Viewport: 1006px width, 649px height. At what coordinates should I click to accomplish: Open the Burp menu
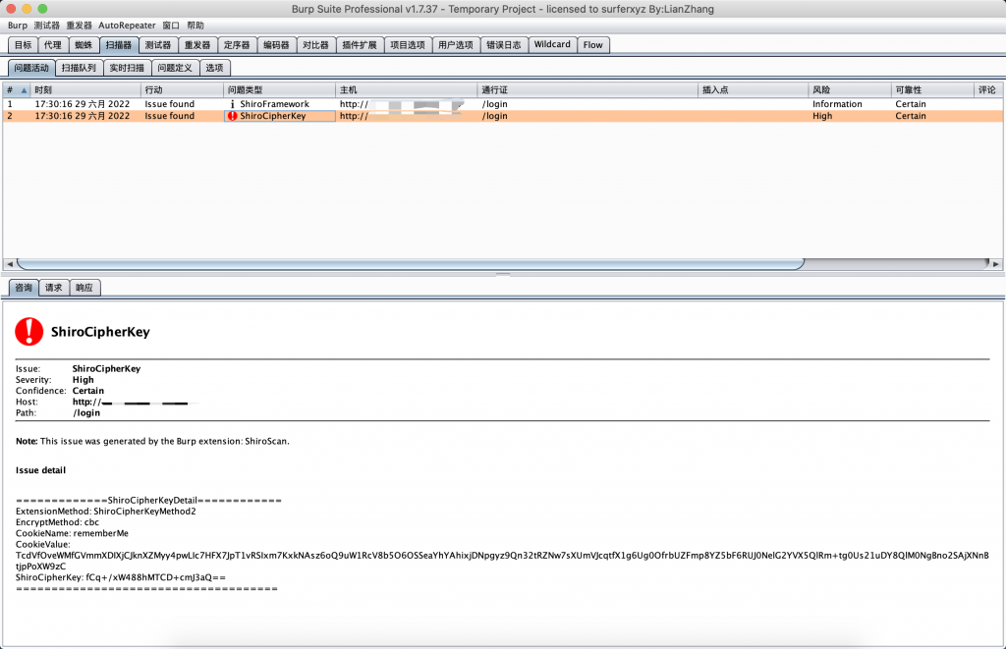18,26
